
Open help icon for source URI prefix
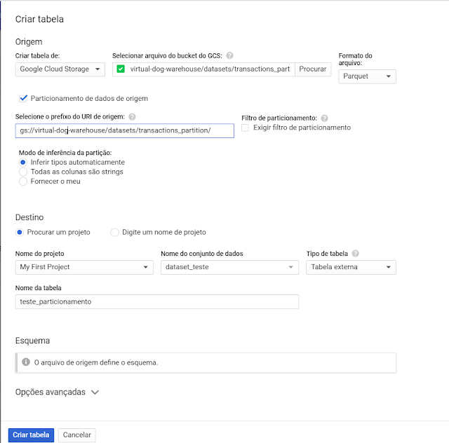[x=132, y=117]
